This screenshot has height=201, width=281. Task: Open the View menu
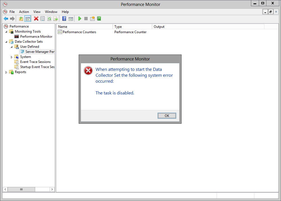click(x=37, y=12)
